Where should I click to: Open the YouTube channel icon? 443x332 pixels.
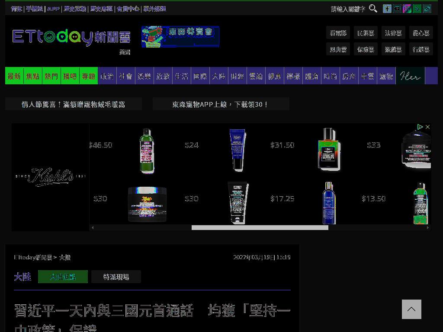coord(397,9)
